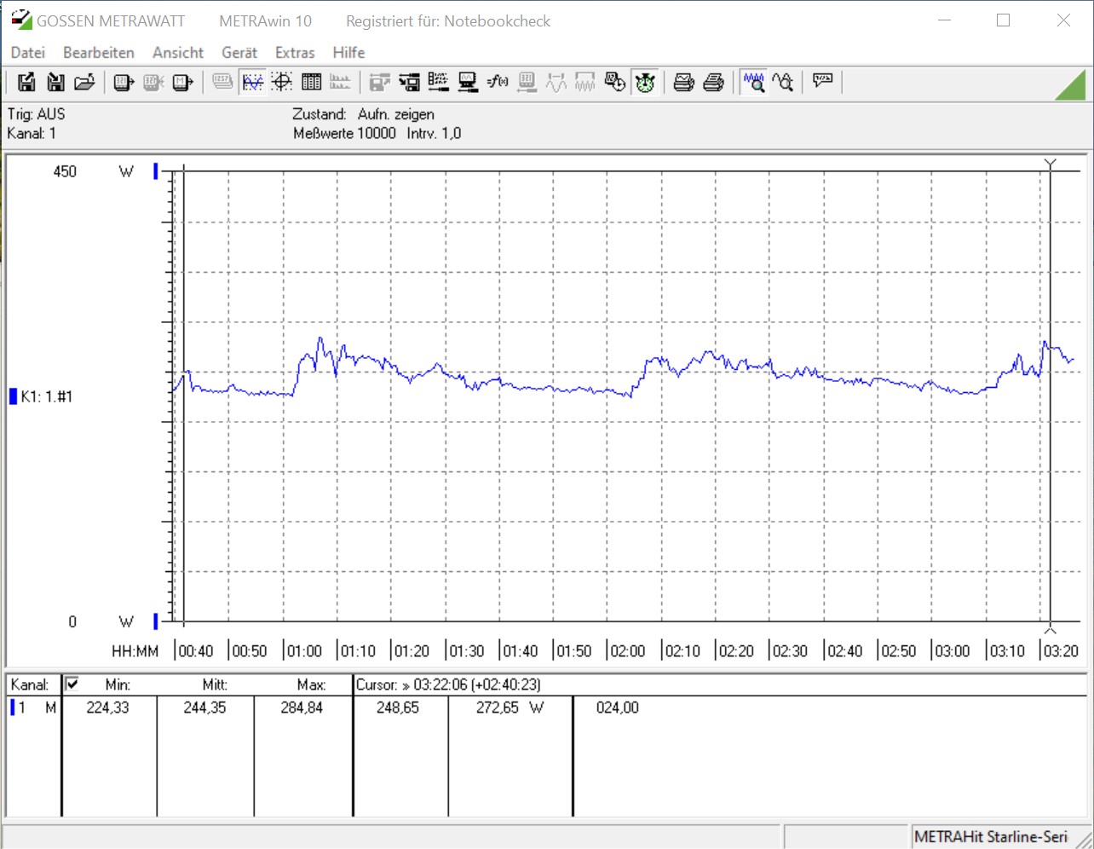
Task: Click the channel settings list icon
Action: (438, 82)
